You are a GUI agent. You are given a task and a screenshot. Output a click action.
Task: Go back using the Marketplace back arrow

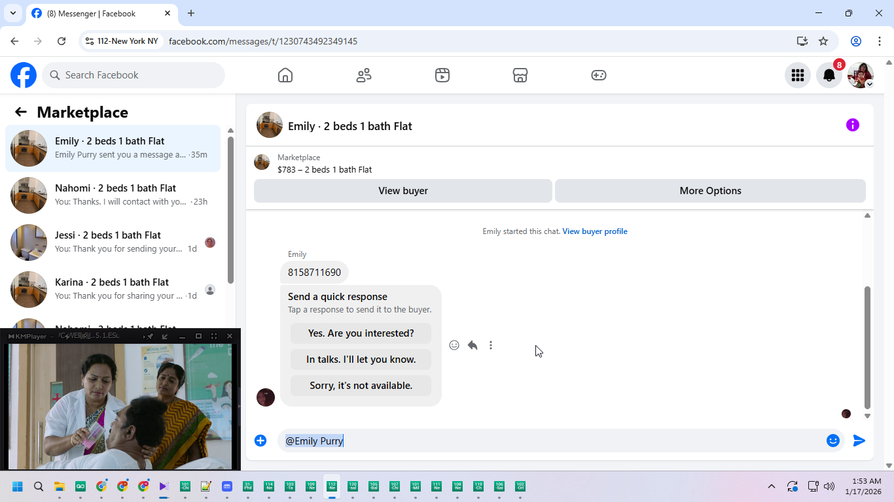[21, 112]
